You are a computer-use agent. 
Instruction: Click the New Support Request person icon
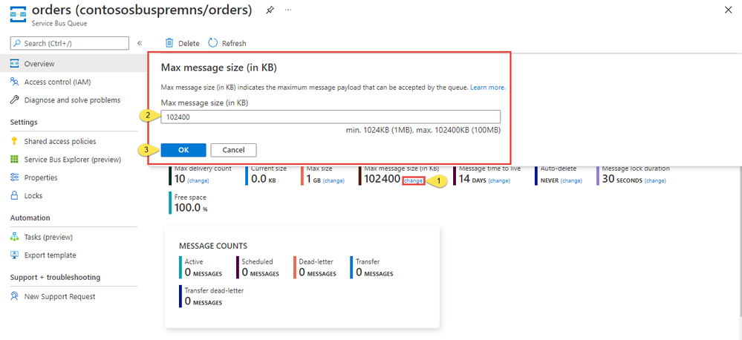[15, 296]
